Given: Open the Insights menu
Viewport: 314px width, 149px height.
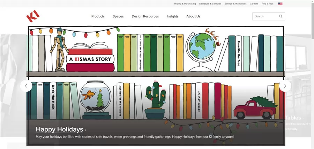Looking at the screenshot, I should point(173,16).
